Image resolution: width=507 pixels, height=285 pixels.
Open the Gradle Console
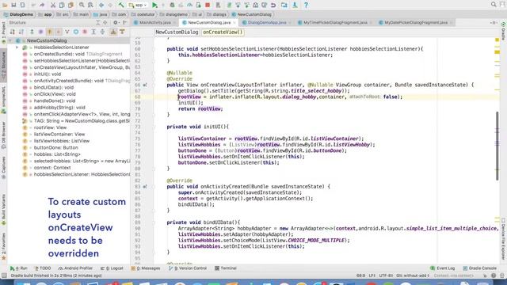coord(479,268)
